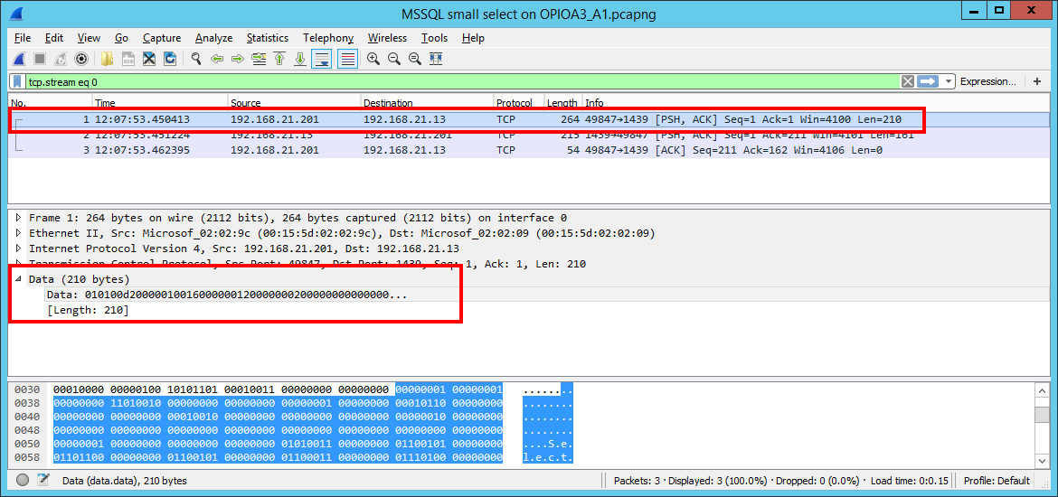Save this capture file icon
This screenshot has height=497, width=1058.
click(128, 59)
